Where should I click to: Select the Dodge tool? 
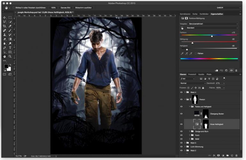point(10,43)
